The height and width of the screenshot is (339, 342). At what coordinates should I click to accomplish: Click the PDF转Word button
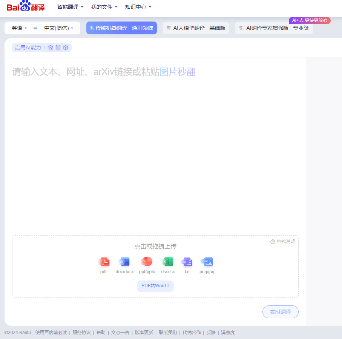[155, 286]
